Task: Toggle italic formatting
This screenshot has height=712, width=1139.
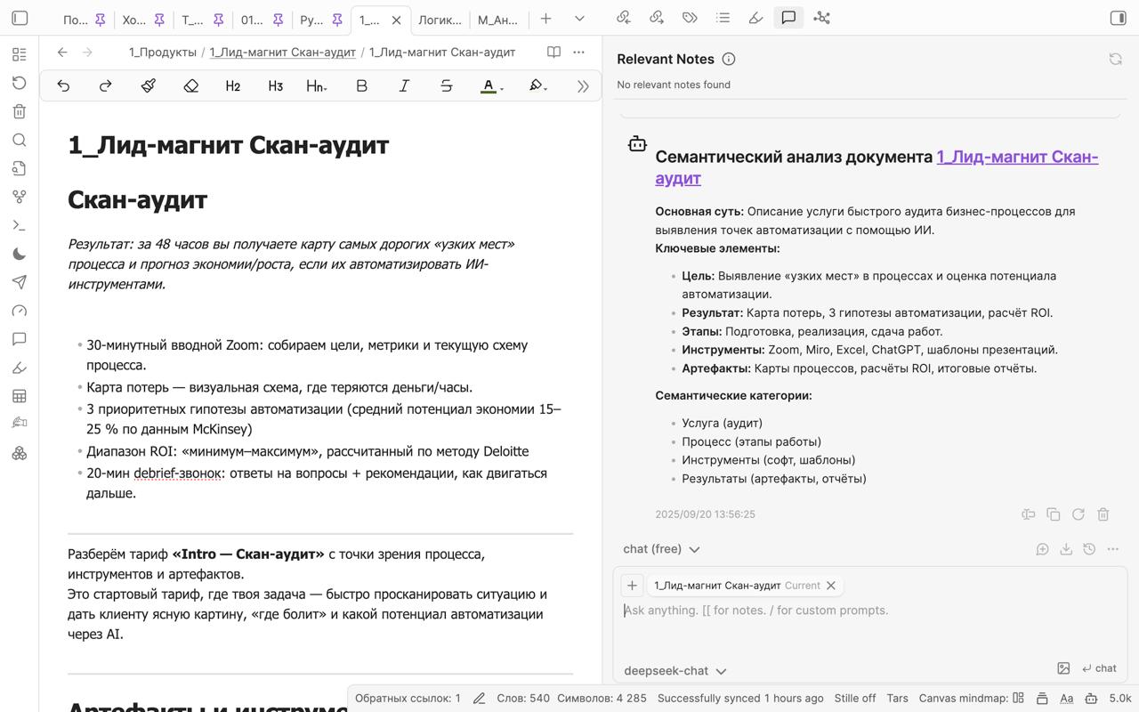Action: coord(404,85)
